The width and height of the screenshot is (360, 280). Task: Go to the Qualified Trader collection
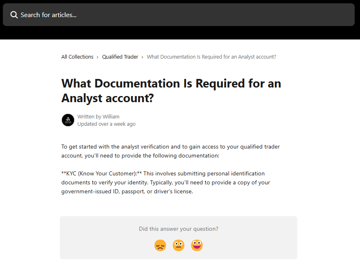(120, 57)
